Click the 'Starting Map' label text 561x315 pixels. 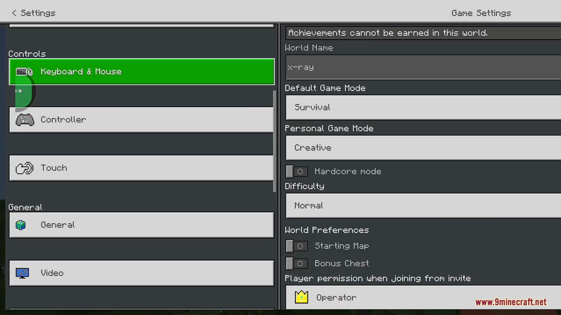(342, 246)
